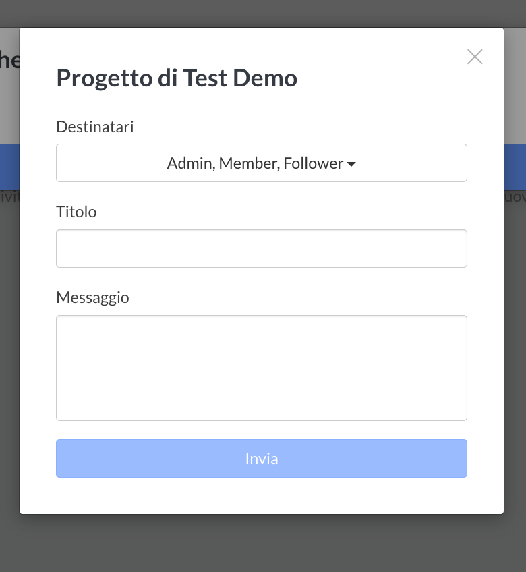Focus the Titolo input field
526x572 pixels.
pyautogui.click(x=261, y=248)
